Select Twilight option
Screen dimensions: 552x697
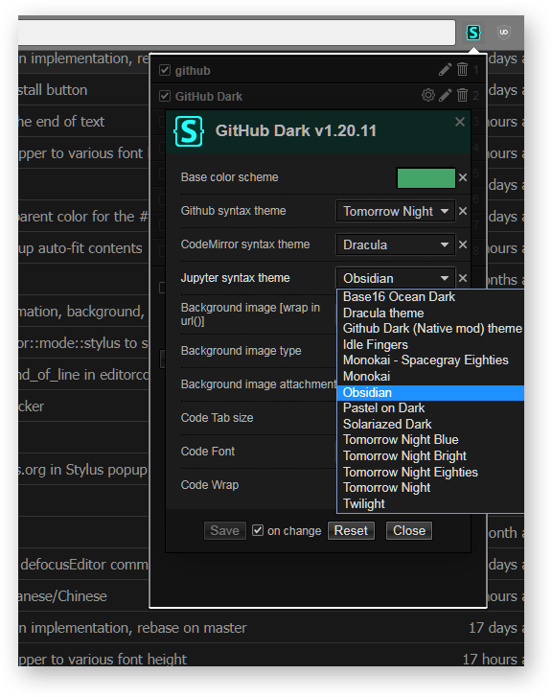[431, 503]
